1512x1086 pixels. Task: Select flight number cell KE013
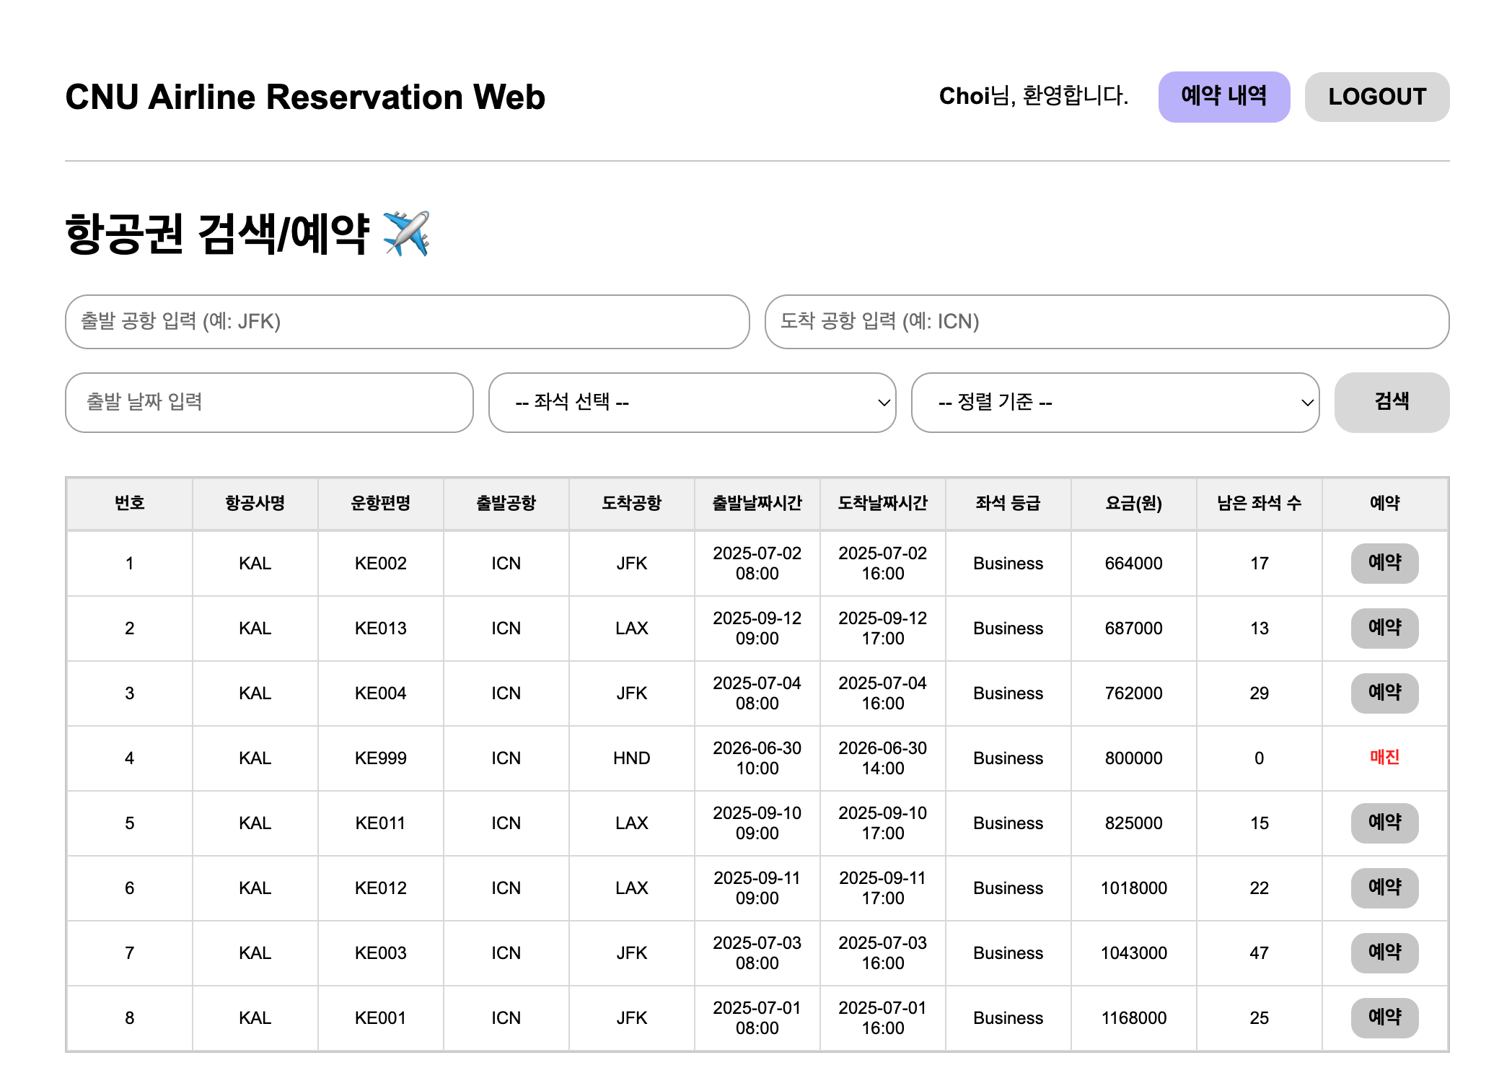[381, 629]
